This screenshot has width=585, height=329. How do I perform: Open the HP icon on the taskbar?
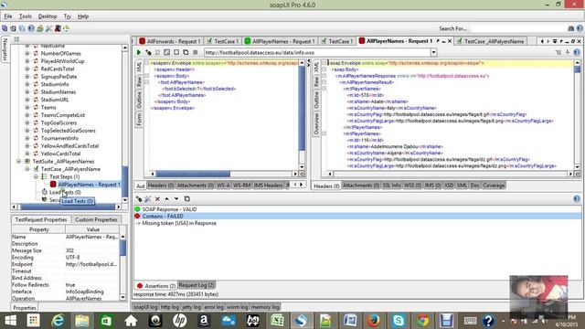tap(179, 321)
